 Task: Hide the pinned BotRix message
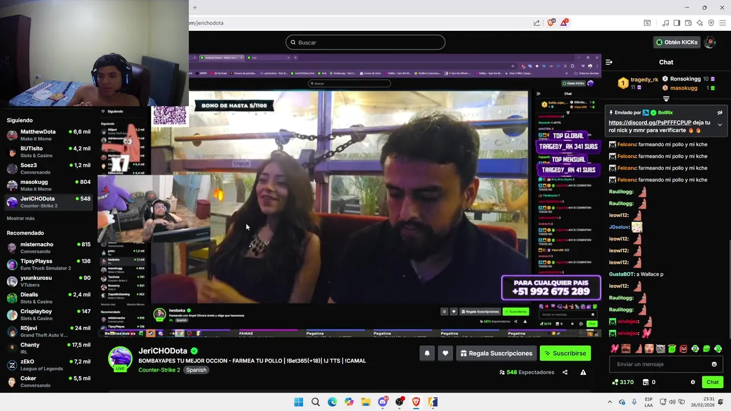point(720,112)
